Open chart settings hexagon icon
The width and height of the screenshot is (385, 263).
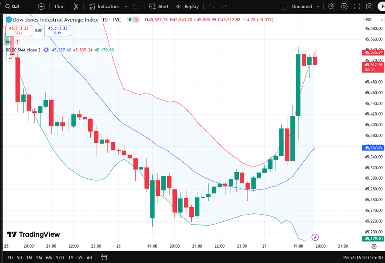[x=344, y=7]
